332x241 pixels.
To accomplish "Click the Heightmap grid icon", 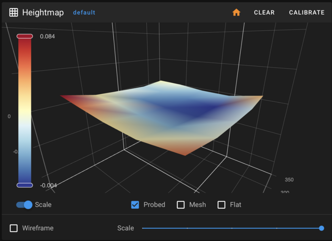I will pos(13,13).
